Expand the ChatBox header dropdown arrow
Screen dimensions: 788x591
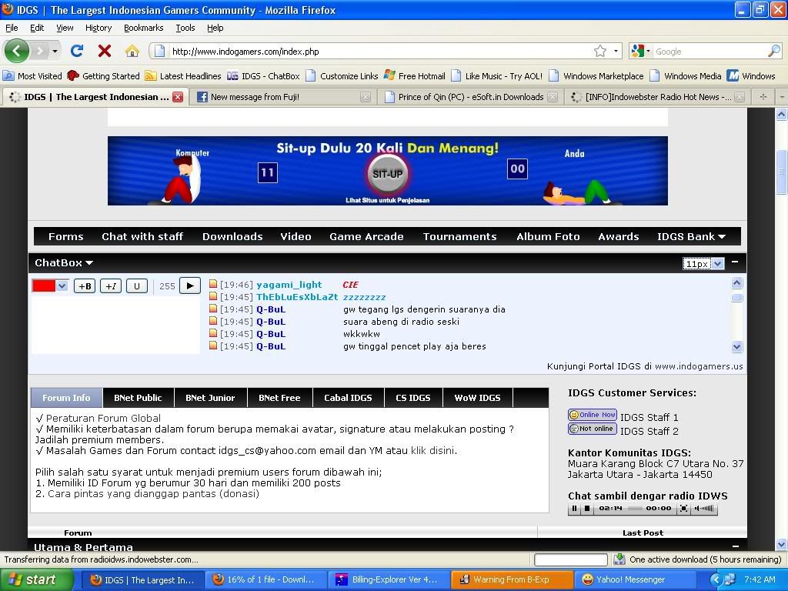coord(89,263)
